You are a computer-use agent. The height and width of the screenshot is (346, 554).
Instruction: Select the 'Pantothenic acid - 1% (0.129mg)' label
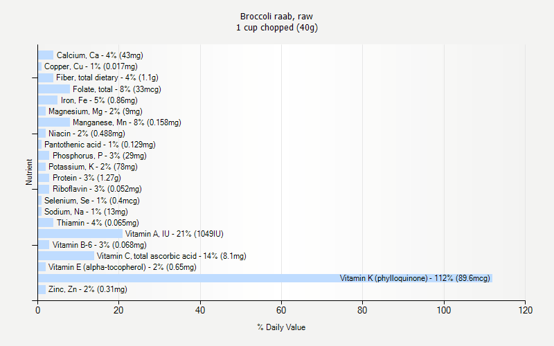(100, 145)
